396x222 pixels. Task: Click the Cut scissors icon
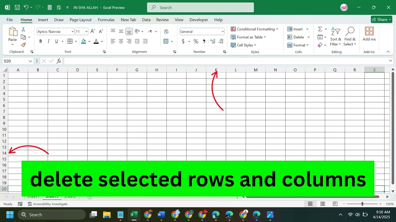tap(23, 29)
